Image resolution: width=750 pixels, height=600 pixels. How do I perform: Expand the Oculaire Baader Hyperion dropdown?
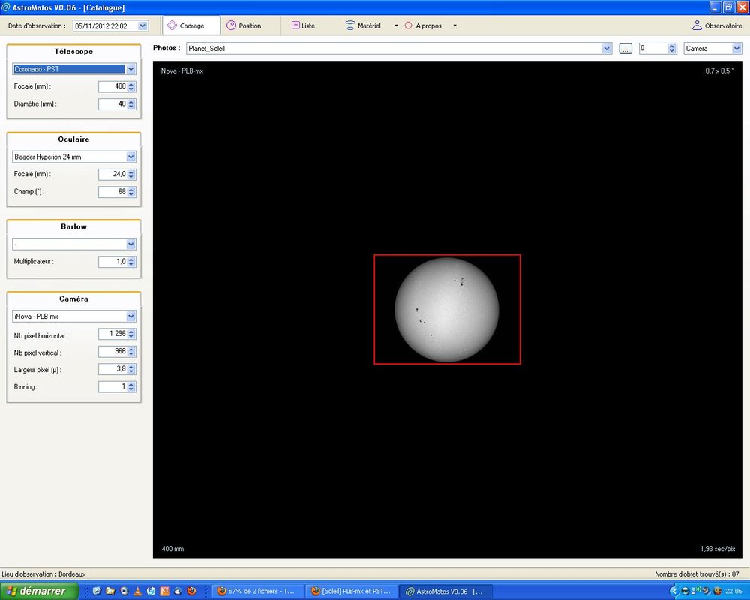click(x=131, y=157)
